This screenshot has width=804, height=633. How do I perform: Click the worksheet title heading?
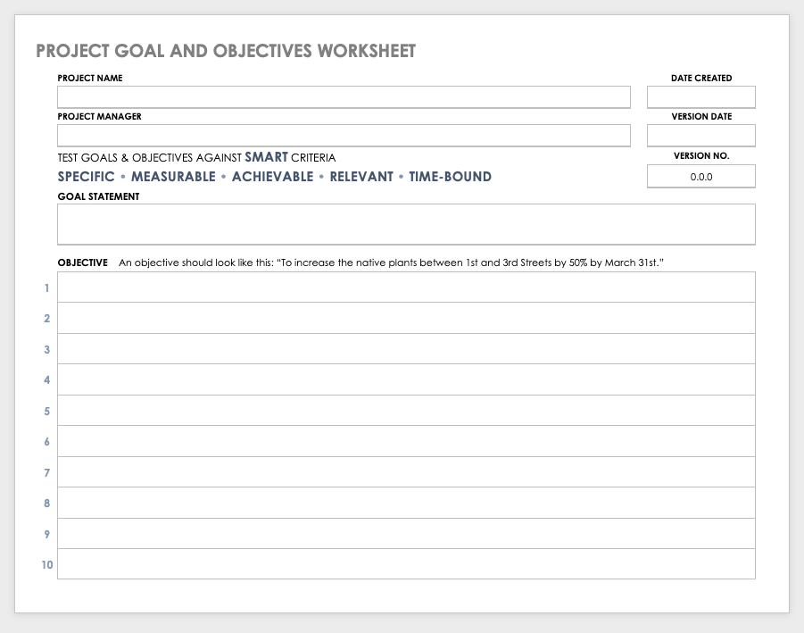pyautogui.click(x=226, y=51)
